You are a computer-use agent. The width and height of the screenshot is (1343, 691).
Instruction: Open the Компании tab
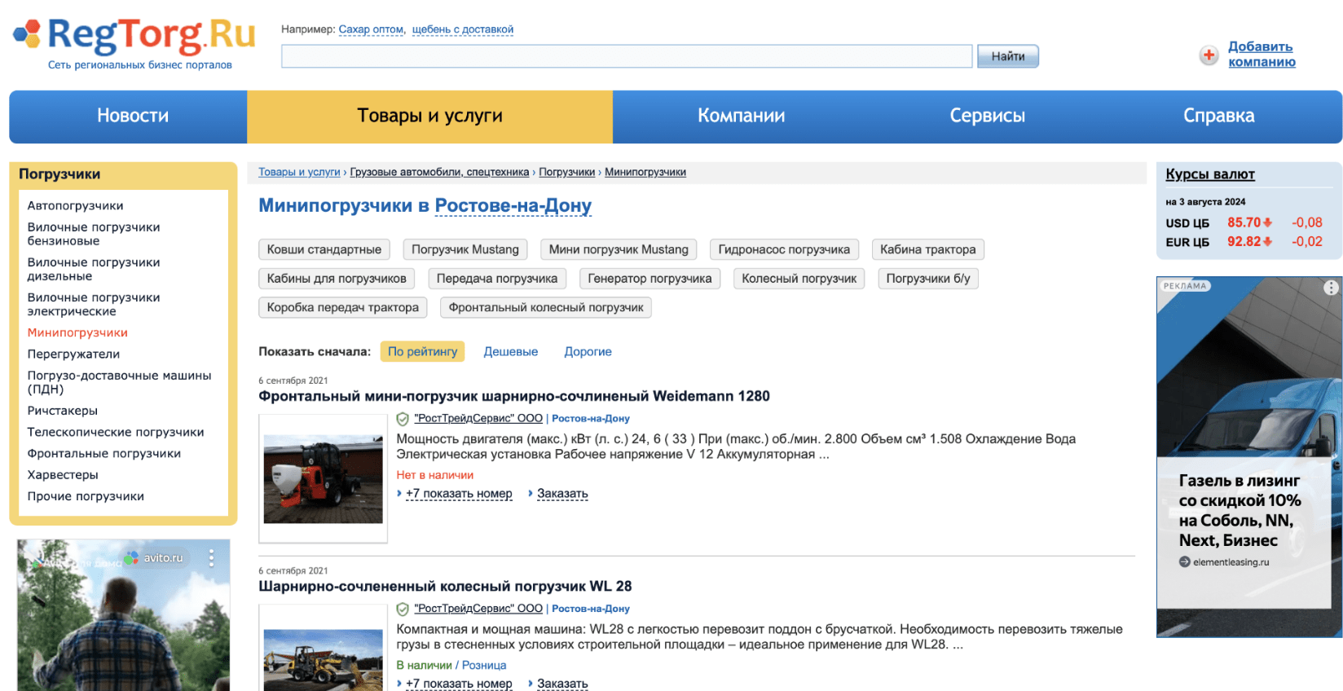pos(741,116)
